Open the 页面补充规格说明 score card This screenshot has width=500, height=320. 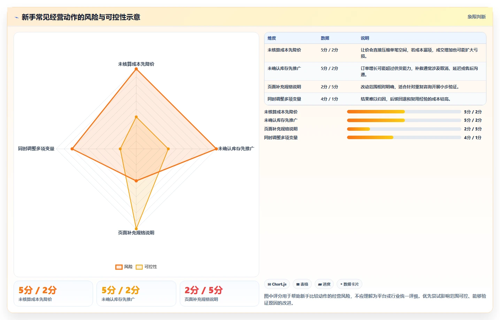(x=220, y=294)
